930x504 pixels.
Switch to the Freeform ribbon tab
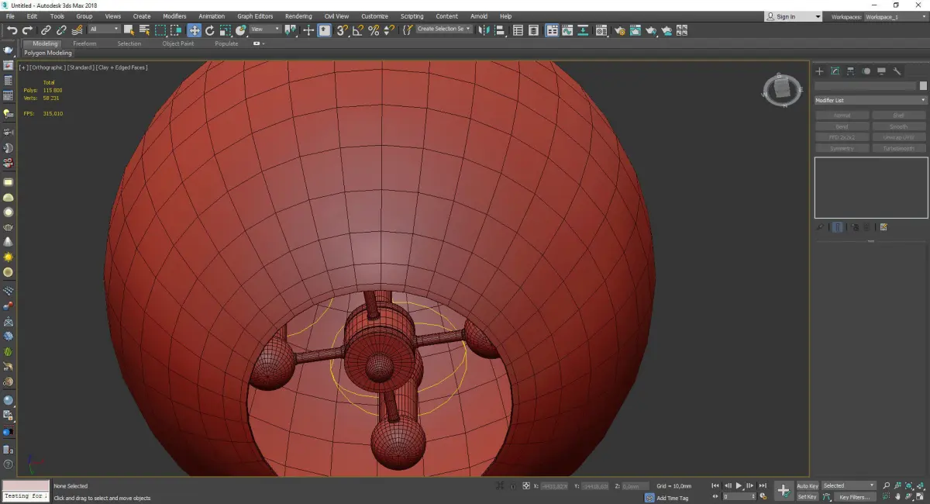(x=84, y=44)
